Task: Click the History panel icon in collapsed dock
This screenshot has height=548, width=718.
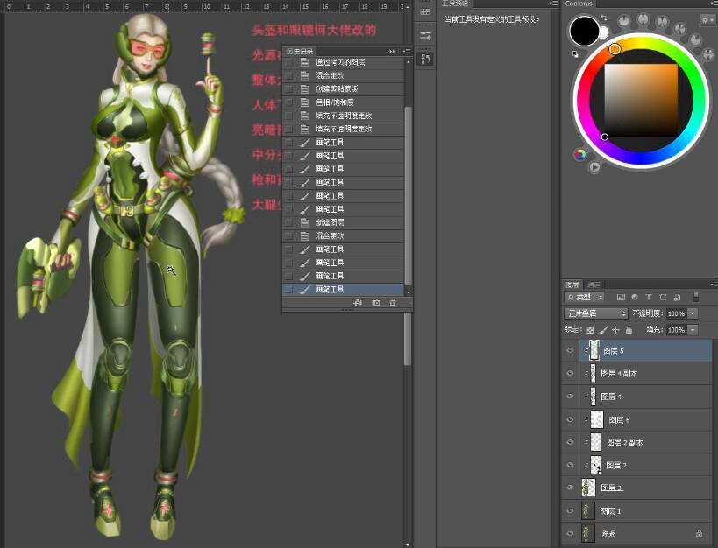Action: [425, 59]
